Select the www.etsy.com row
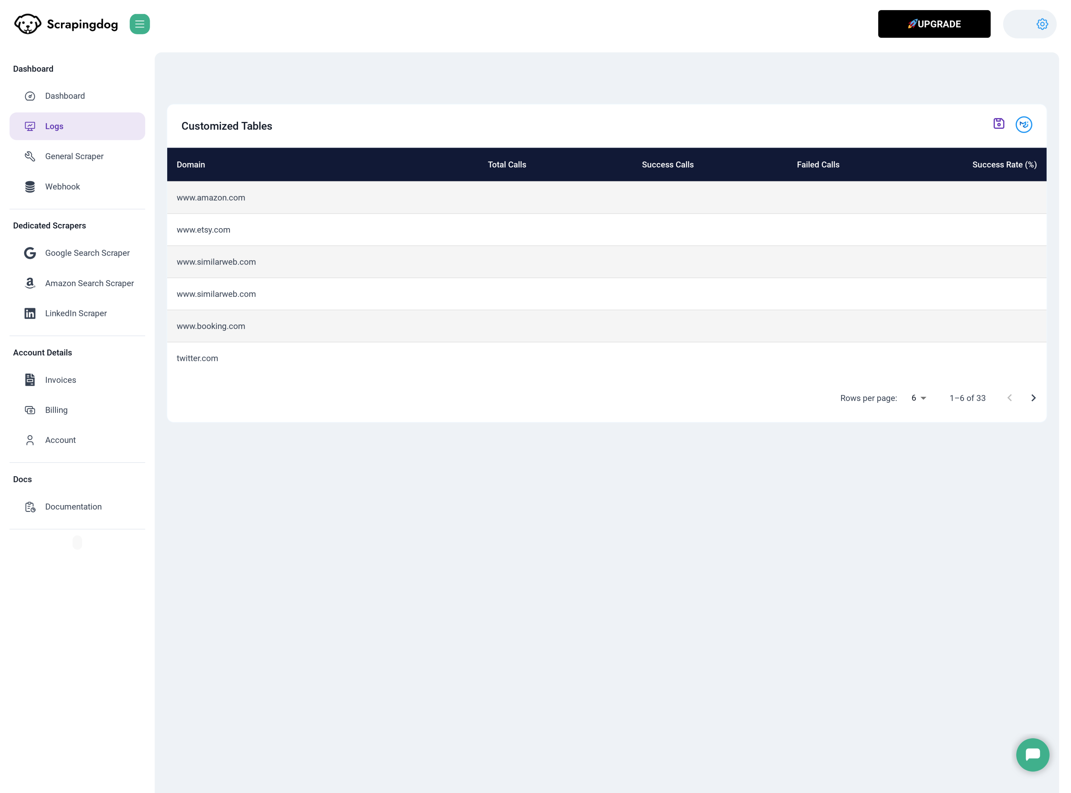Viewport: 1071px width, 793px height. (x=606, y=230)
